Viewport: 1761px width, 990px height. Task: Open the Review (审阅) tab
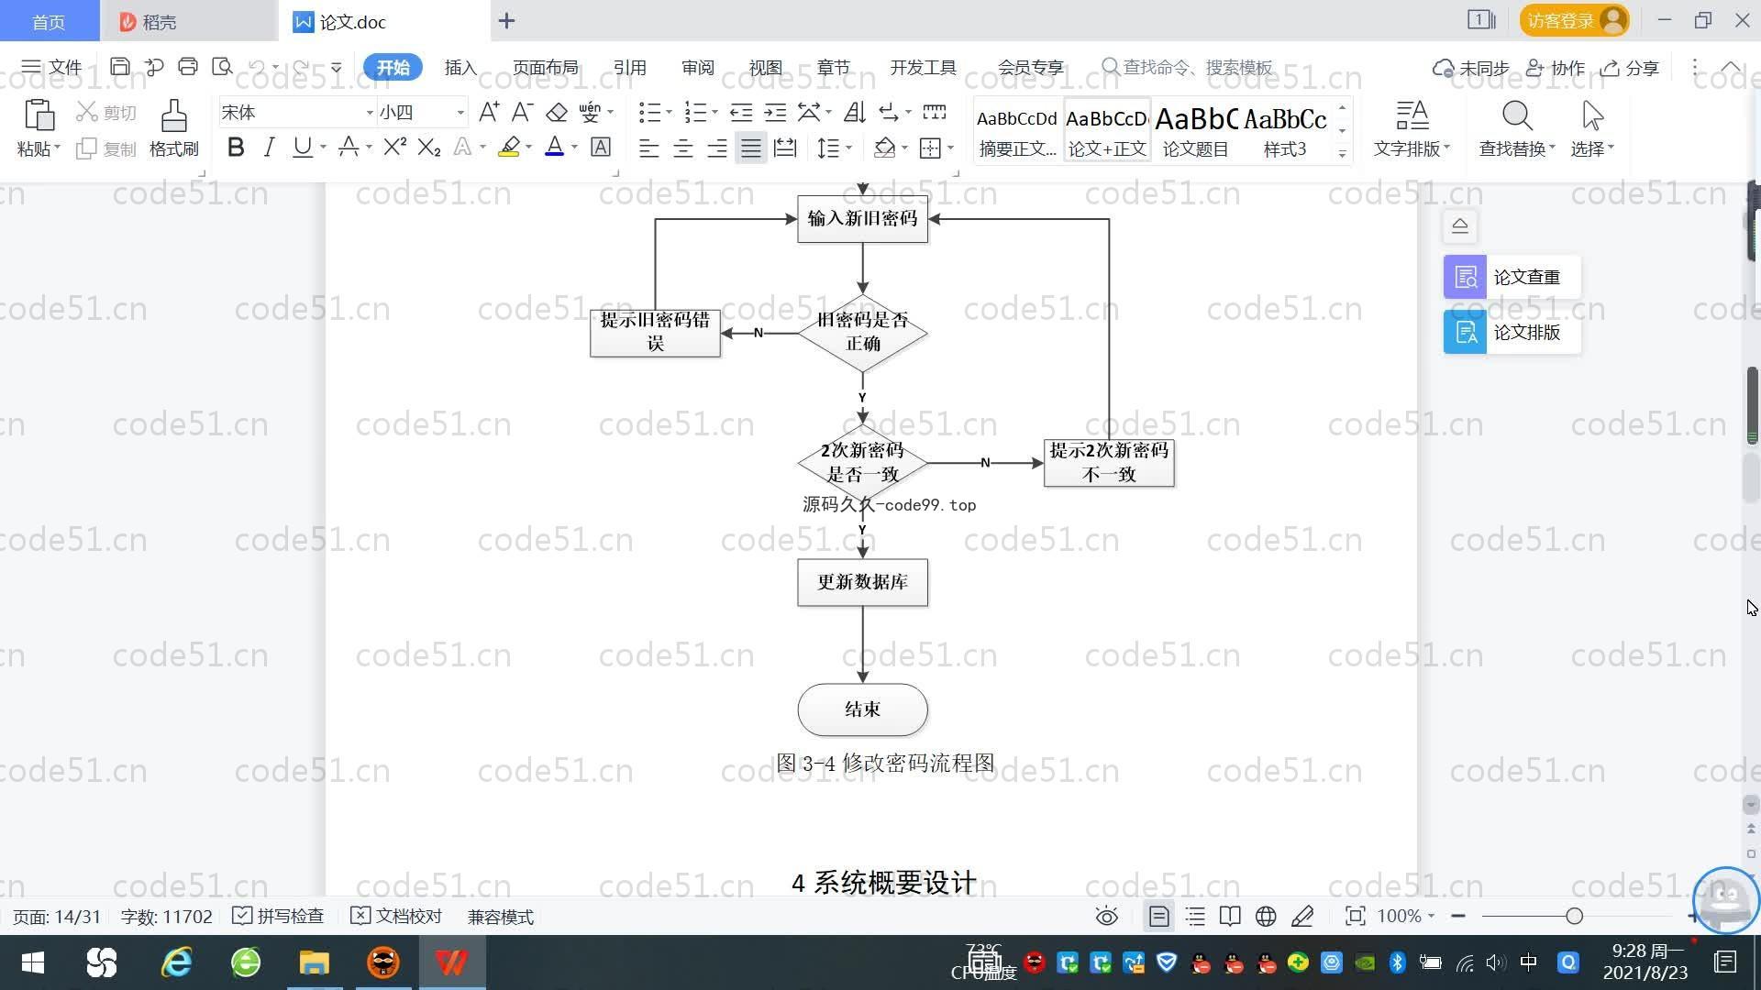point(697,68)
